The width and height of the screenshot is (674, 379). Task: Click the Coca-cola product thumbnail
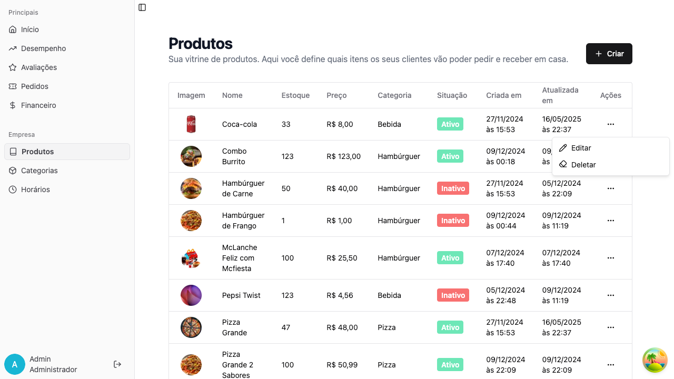coord(191,124)
